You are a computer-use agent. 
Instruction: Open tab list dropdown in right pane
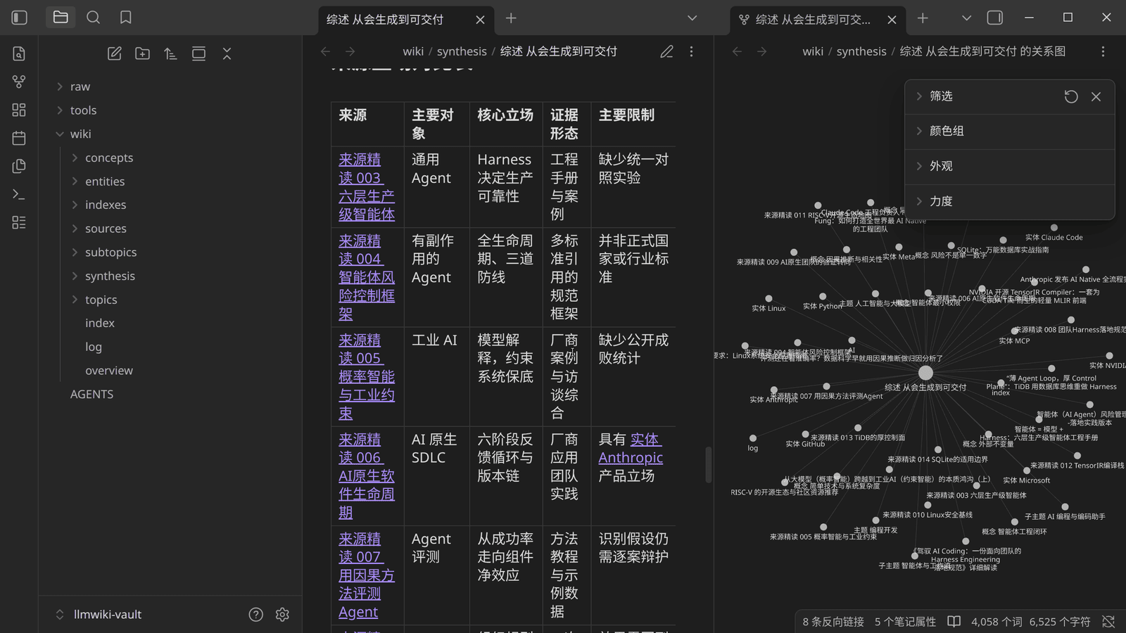click(966, 18)
